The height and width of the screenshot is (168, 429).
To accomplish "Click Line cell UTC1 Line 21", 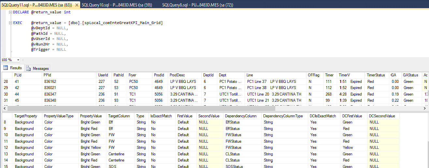I will [x=276, y=100].
